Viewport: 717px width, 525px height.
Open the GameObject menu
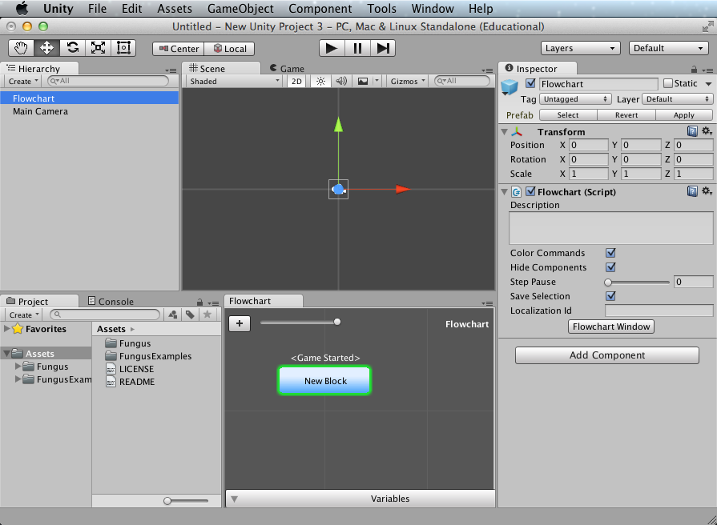click(x=240, y=9)
